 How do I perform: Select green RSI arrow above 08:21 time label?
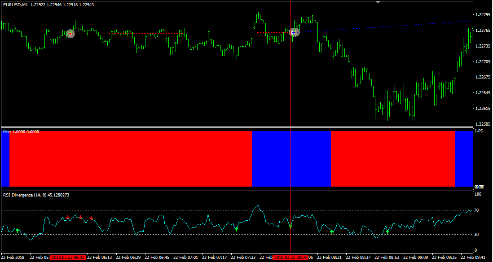click(332, 231)
